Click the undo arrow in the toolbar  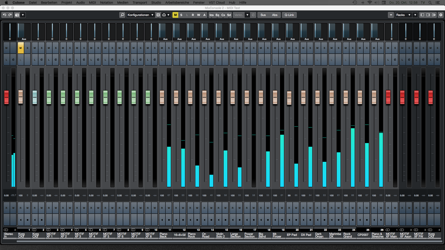click(x=4, y=15)
